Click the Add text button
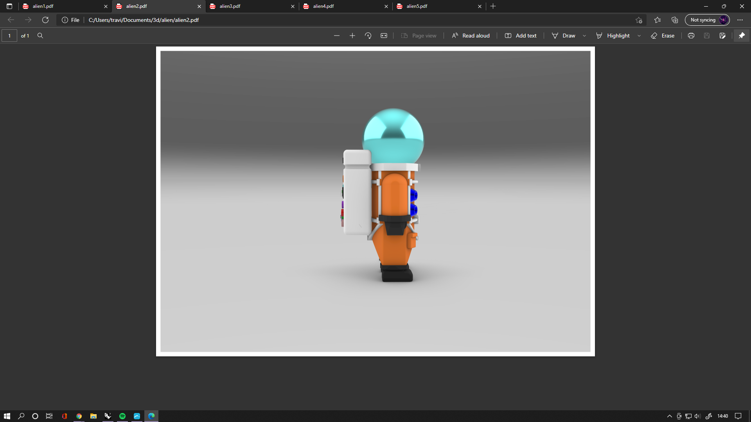Image resolution: width=751 pixels, height=422 pixels. pyautogui.click(x=521, y=36)
